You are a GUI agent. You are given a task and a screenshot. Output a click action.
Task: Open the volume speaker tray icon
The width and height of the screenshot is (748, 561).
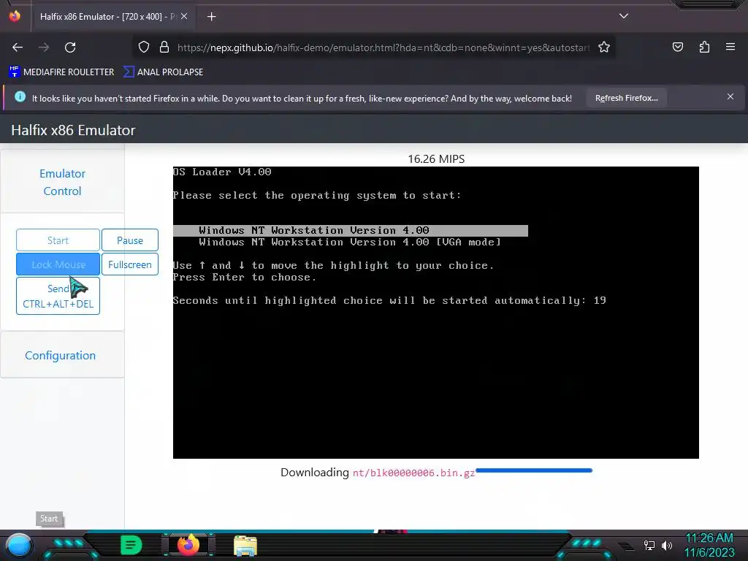[666, 545]
